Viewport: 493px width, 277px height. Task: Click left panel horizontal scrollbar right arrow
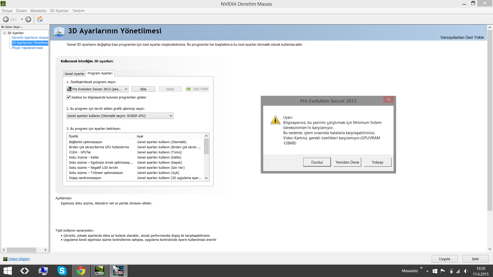click(x=45, y=250)
